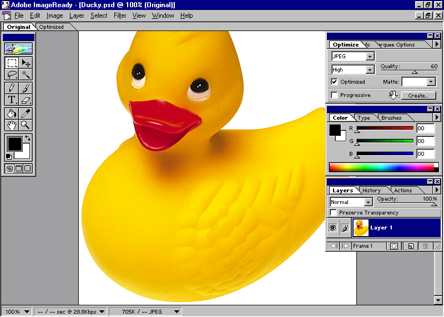Enable the Progressive checkbox
The image size is (444, 317).
pos(334,95)
